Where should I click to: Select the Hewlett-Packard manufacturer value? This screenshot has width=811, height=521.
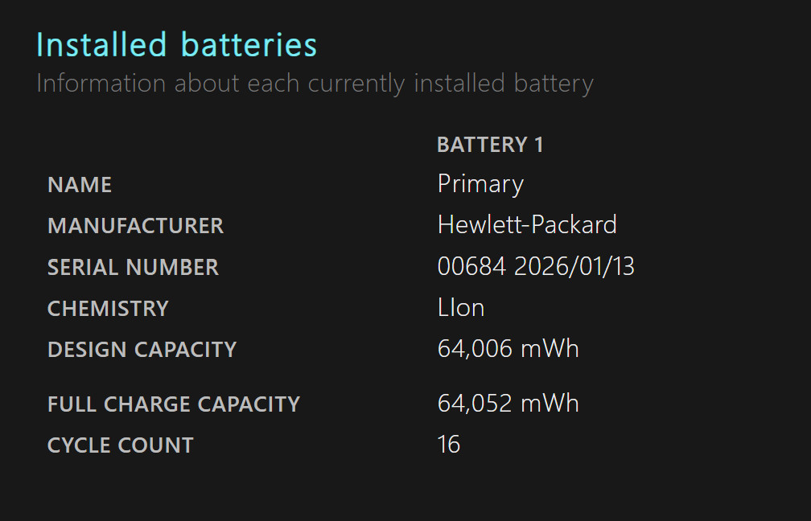(x=527, y=225)
